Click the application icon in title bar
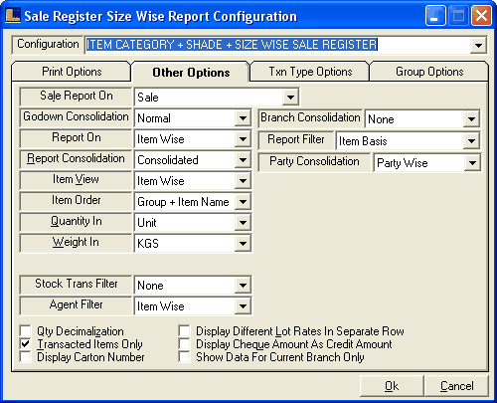497x403 pixels. pos(13,16)
